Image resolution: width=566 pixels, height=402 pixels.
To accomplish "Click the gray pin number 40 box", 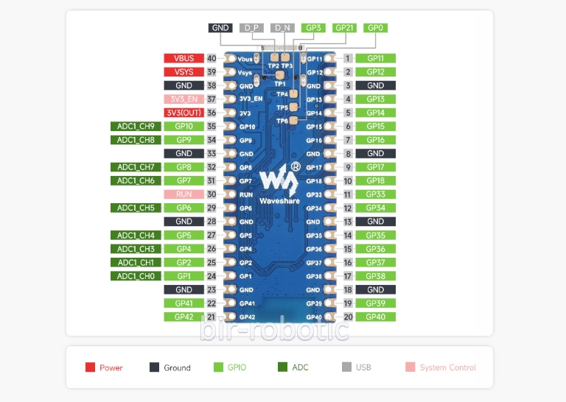I will point(212,58).
